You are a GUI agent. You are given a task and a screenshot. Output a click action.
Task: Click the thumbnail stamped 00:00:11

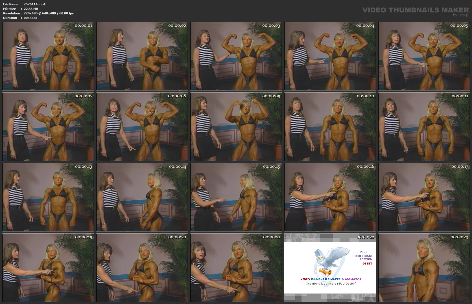[424, 127]
